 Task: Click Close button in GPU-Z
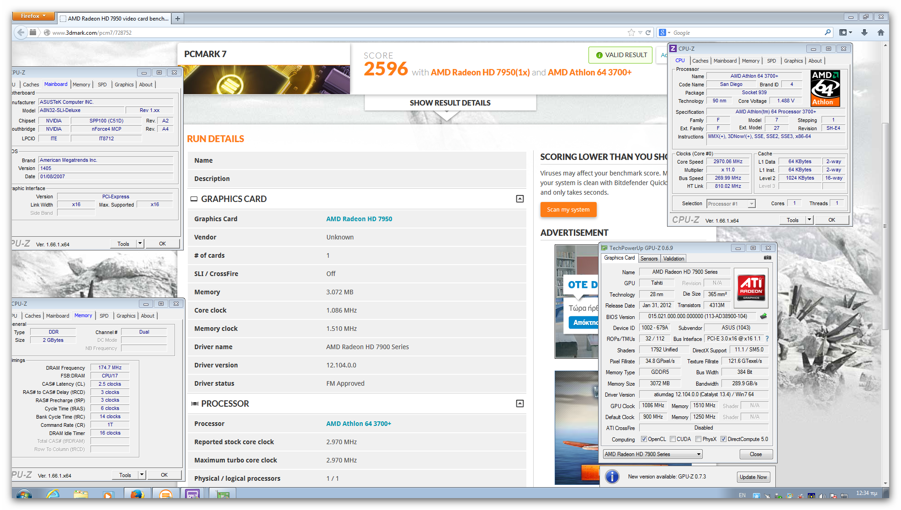click(756, 454)
